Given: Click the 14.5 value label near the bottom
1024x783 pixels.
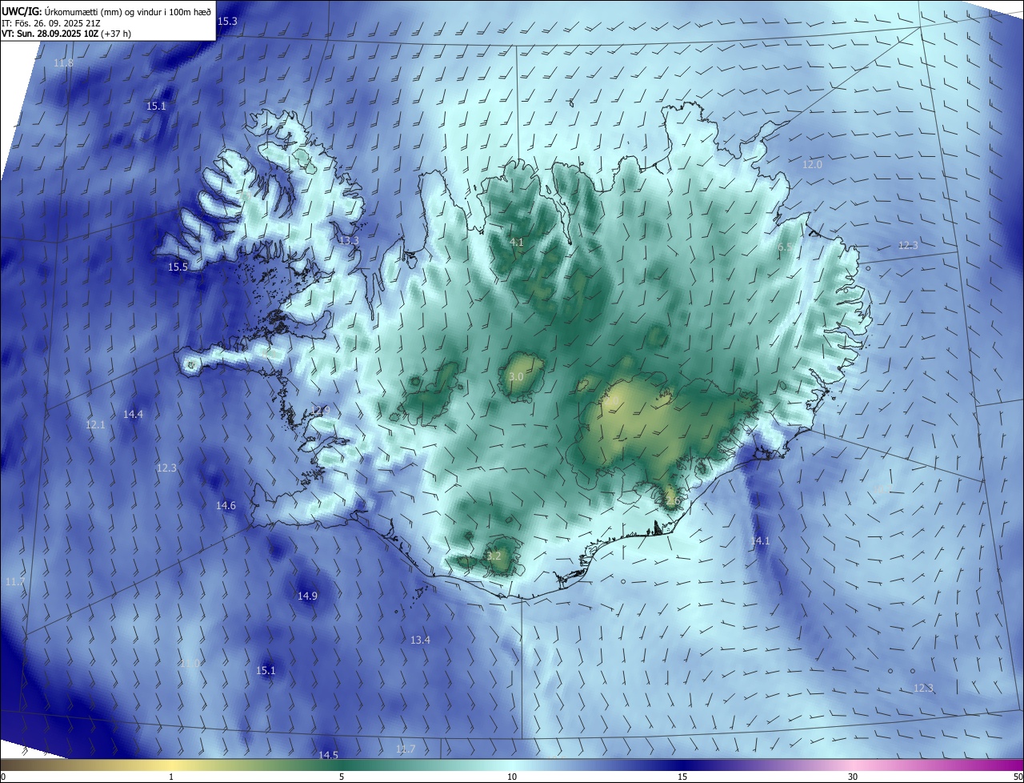Looking at the screenshot, I should (328, 755).
